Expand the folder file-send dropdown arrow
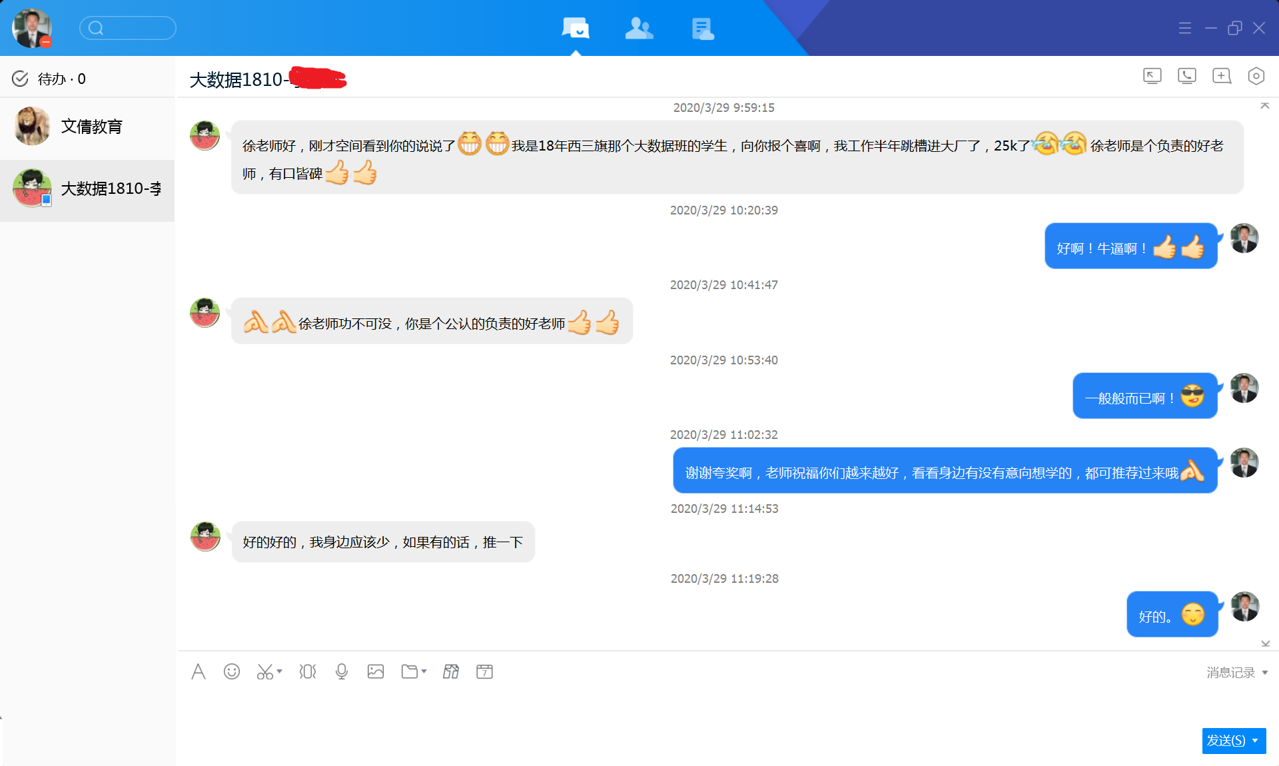 424,671
